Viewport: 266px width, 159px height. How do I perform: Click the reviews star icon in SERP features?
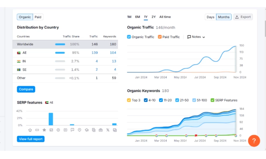(x=44, y=130)
